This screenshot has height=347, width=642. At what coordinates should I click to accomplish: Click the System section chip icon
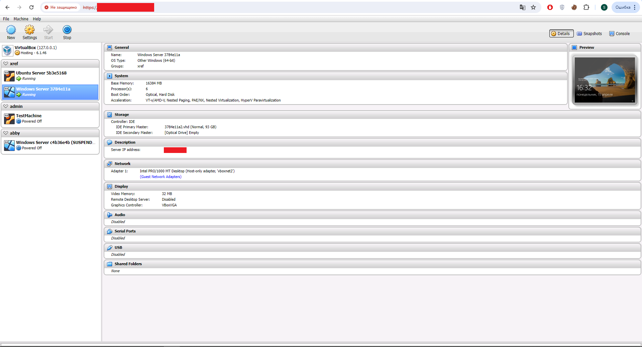click(x=110, y=76)
